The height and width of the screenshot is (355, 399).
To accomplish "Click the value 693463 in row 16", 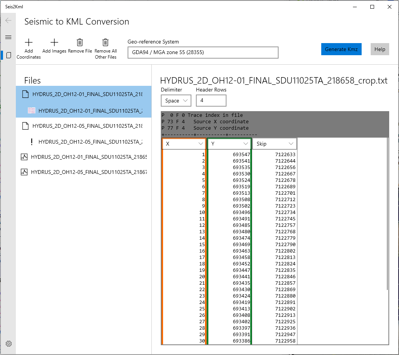I will point(241,251).
